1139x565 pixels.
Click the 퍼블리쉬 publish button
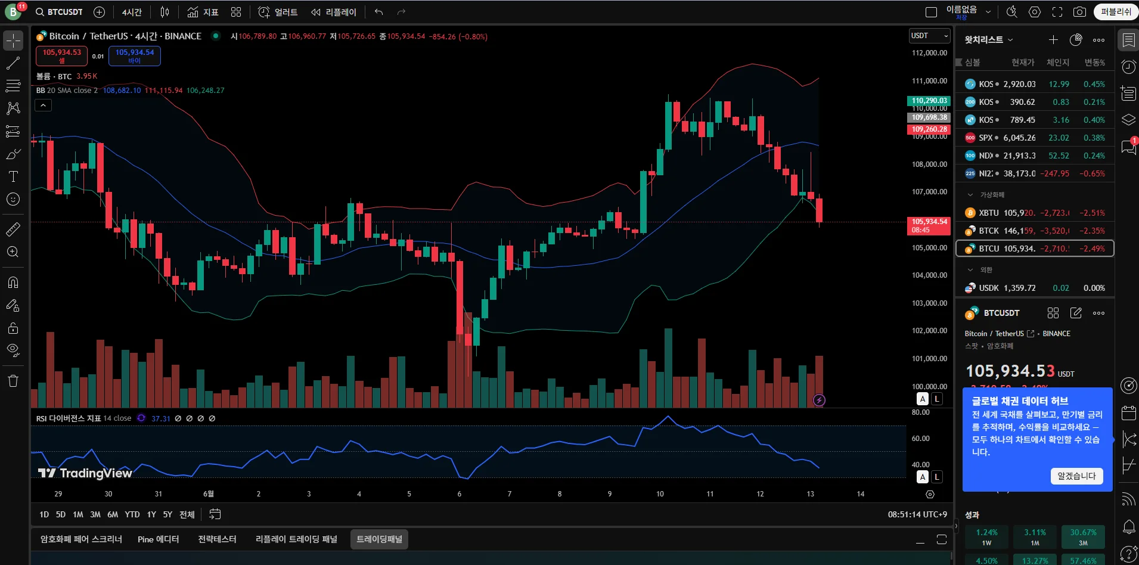pyautogui.click(x=1116, y=12)
